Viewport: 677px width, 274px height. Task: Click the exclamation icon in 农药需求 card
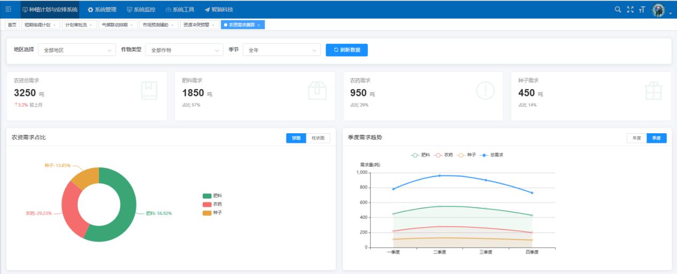pos(485,91)
